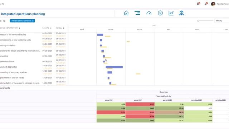
Task: Click the yellow baseline bar for temporary pipelines
Action: pos(138,74)
